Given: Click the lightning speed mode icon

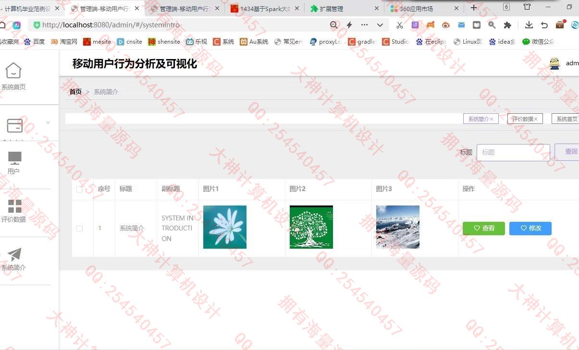Looking at the screenshot, I should pos(349,25).
